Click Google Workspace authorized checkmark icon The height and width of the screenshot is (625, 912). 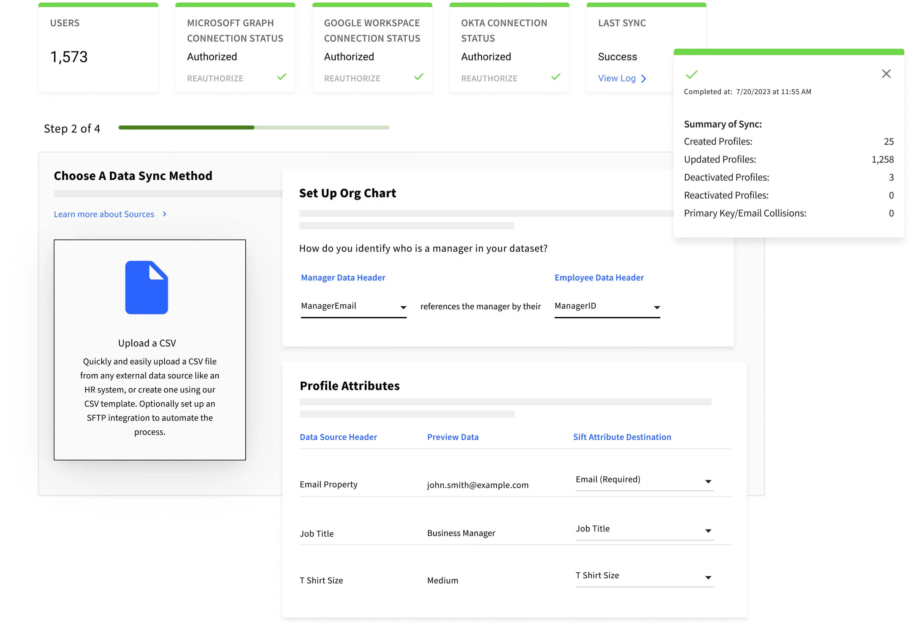click(418, 77)
